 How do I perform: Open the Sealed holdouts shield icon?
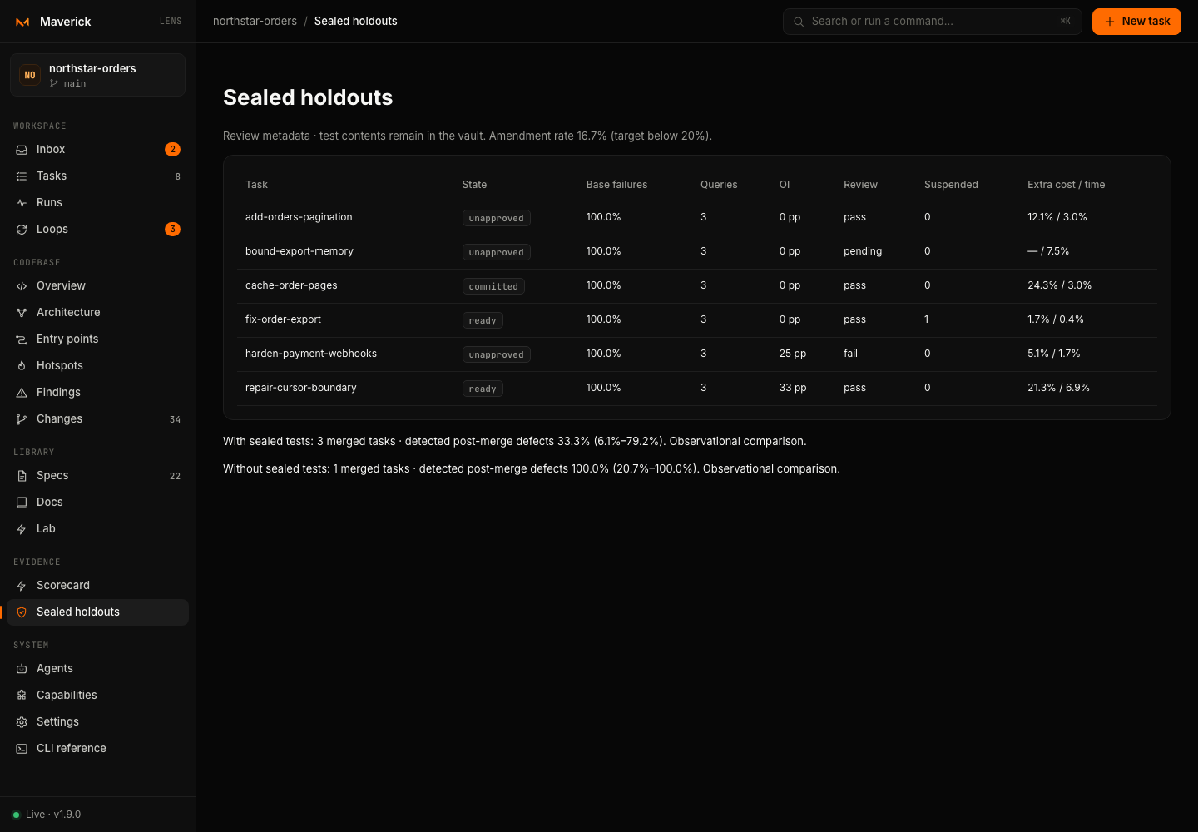tap(22, 612)
